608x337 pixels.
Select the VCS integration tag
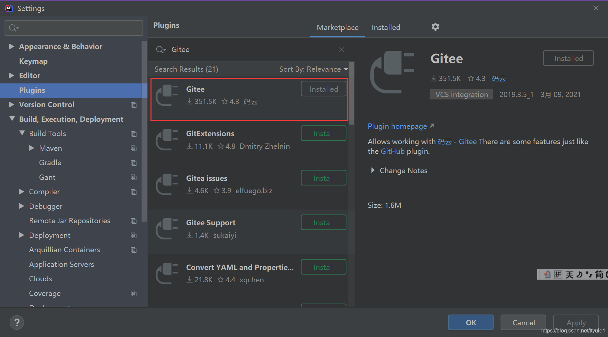(461, 94)
